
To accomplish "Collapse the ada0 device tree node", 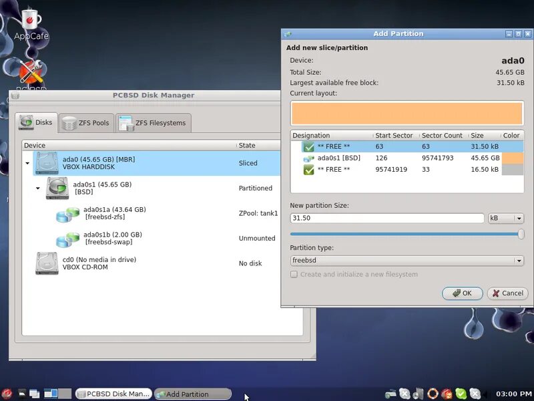I will (x=27, y=163).
